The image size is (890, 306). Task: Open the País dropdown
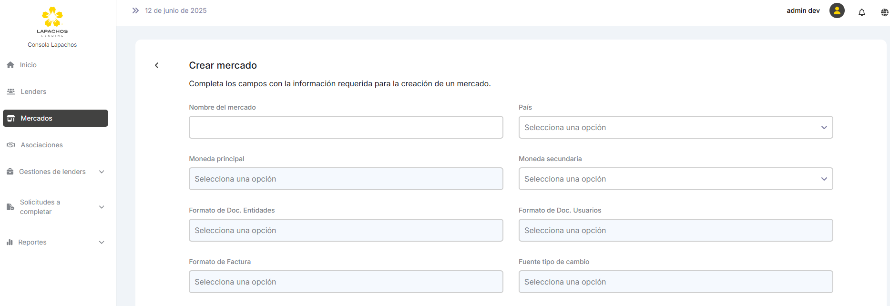[x=675, y=127]
